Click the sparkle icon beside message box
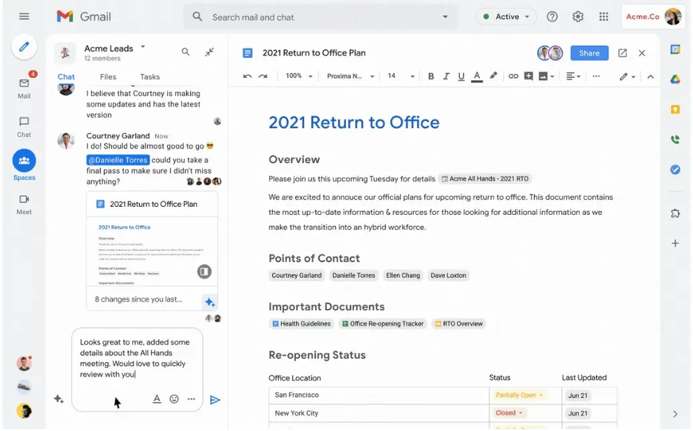Screen dimensions: 693x431 pyautogui.click(x=59, y=399)
